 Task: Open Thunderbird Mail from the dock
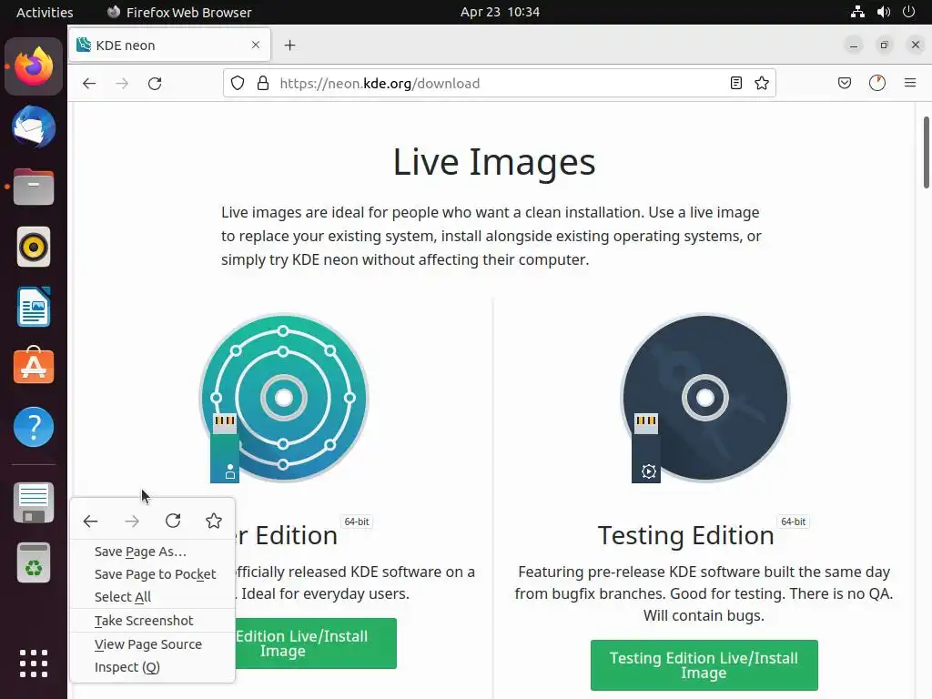[x=34, y=127]
